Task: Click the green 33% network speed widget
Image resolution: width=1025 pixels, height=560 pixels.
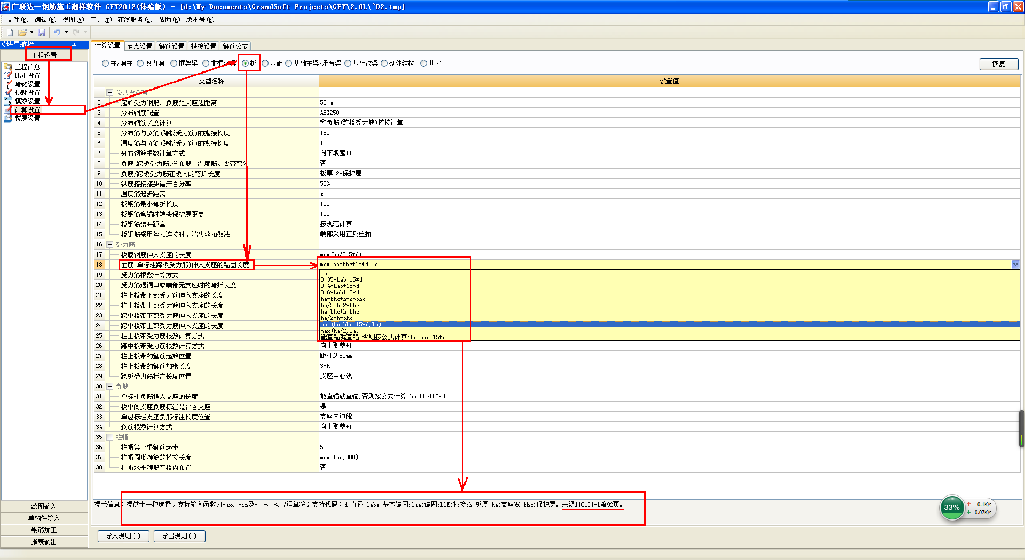Action: [951, 507]
